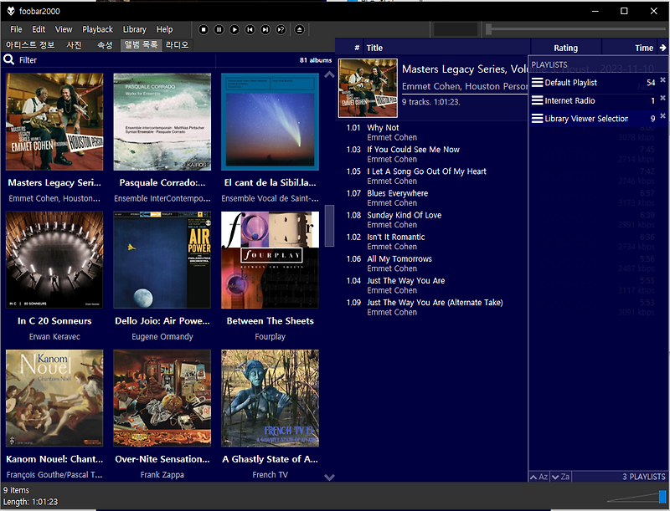Select track 'I Let A Song Go Out Of My Heart'
The image size is (670, 511).
tap(432, 176)
